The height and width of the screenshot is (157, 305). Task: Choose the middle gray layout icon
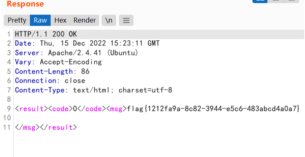275,1
